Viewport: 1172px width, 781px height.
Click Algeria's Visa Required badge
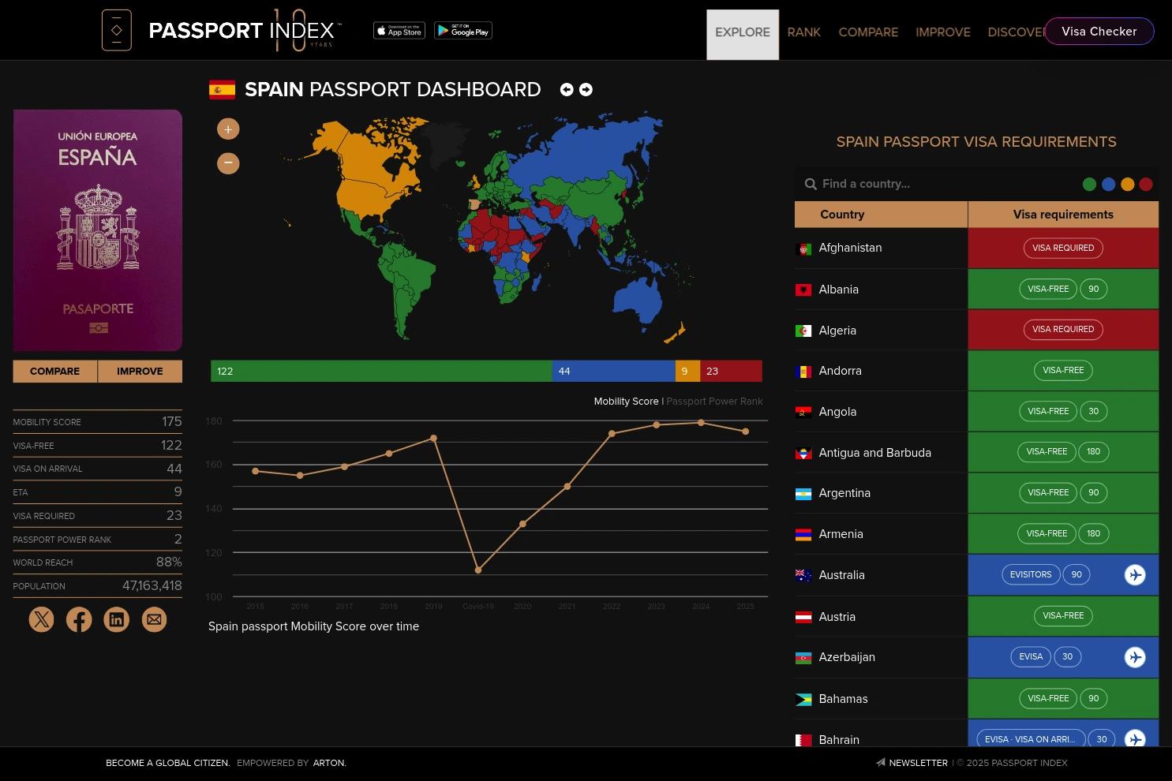click(1063, 330)
